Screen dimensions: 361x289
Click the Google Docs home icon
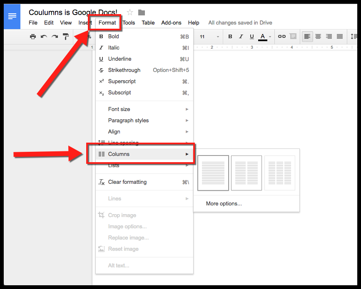[12, 17]
